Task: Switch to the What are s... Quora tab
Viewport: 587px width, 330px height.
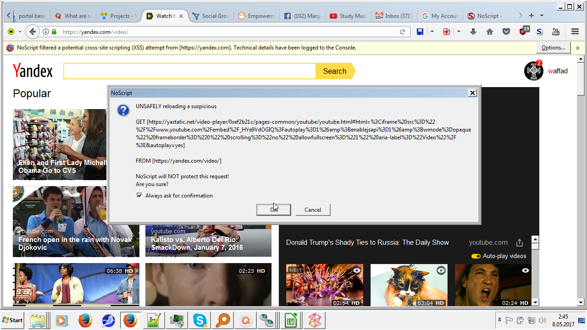Action: pyautogui.click(x=73, y=16)
